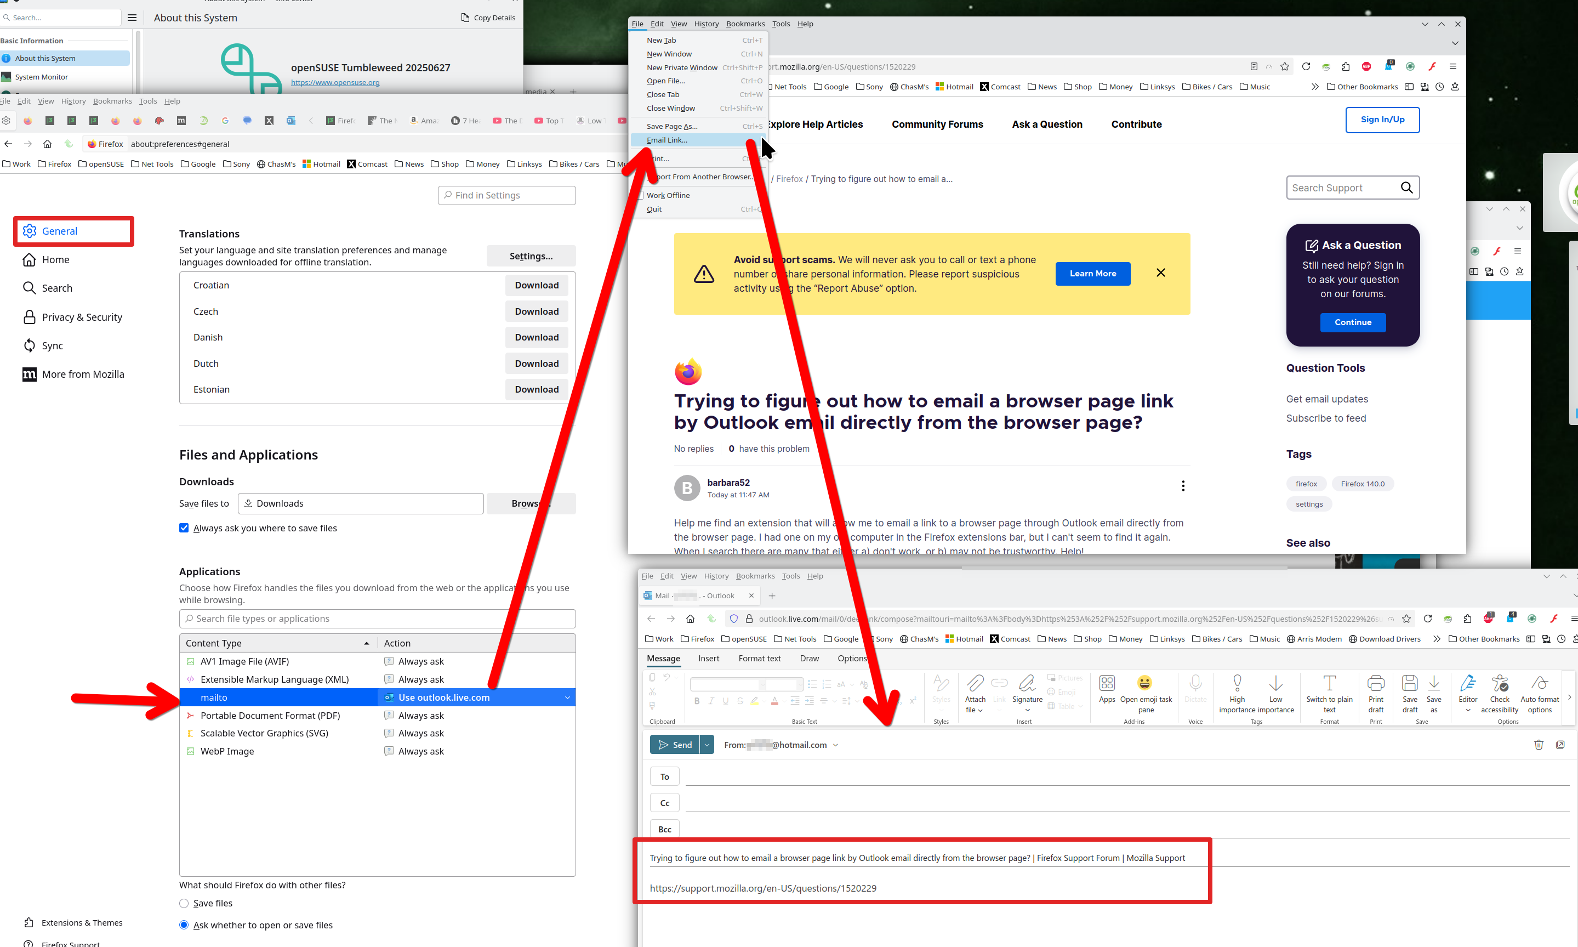Open the firefox tag under Tags
1578x947 pixels.
(1306, 484)
